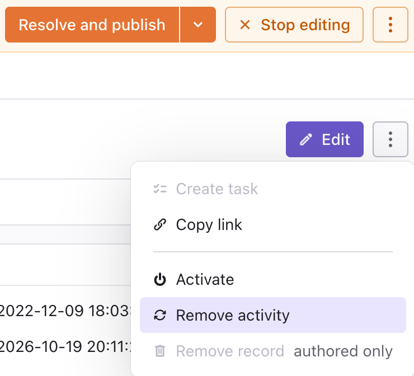
Task: Toggle the gray three-dot menu beside Edit
Action: pyautogui.click(x=391, y=139)
